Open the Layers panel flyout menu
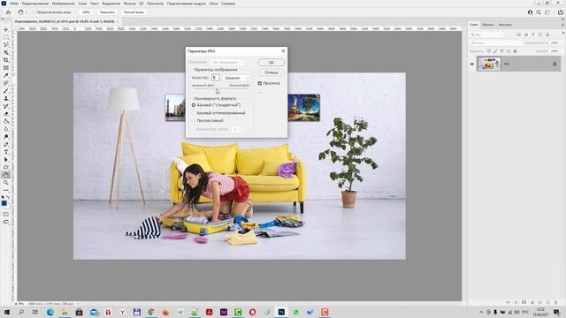This screenshot has width=566, height=318. click(x=562, y=25)
